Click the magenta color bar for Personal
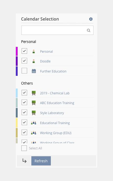The height and width of the screenshot is (181, 113). [17, 51]
